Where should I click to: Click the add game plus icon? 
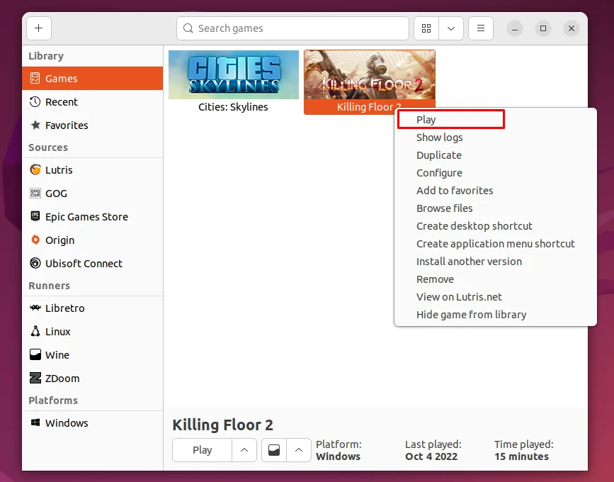(x=39, y=28)
